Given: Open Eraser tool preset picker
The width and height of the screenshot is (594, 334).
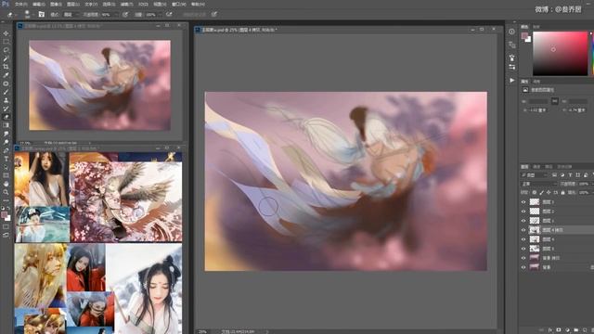Looking at the screenshot, I should (x=11, y=15).
